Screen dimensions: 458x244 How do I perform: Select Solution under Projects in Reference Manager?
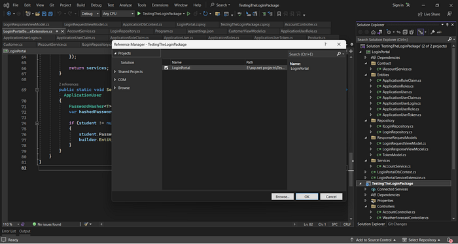click(x=128, y=62)
